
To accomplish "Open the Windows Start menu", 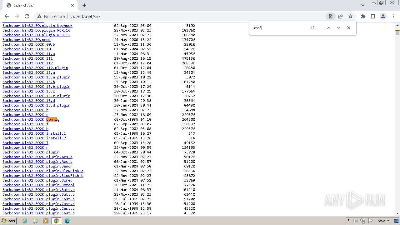I will tap(9, 221).
